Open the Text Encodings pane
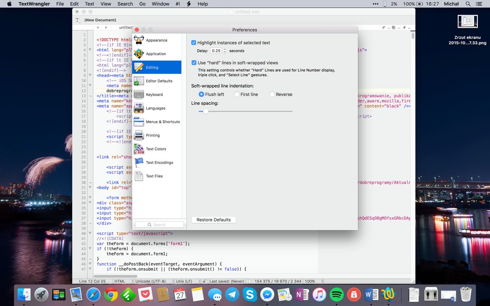 coord(157,163)
